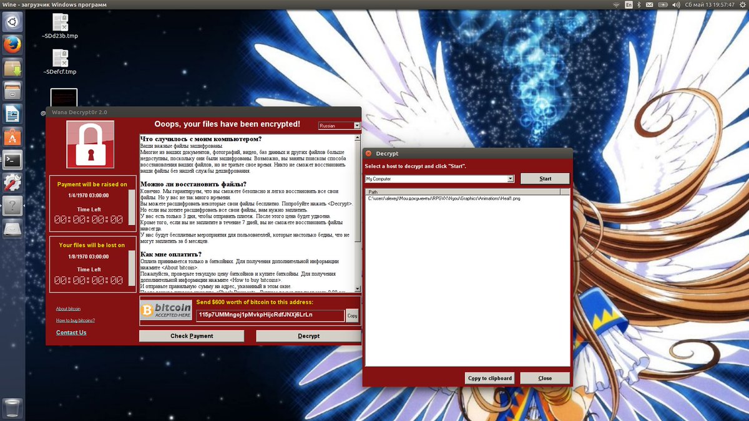749x421 pixels.
Task: Click the payment raise progress bar
Action: click(x=131, y=207)
